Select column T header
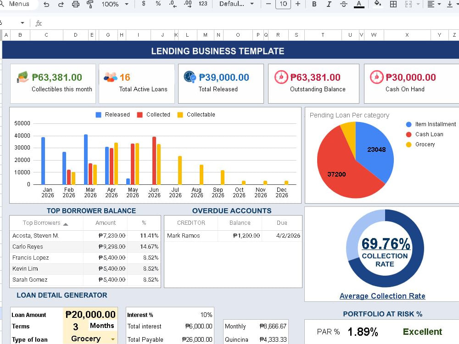Image resolution: width=459 pixels, height=344 pixels. coord(323,35)
